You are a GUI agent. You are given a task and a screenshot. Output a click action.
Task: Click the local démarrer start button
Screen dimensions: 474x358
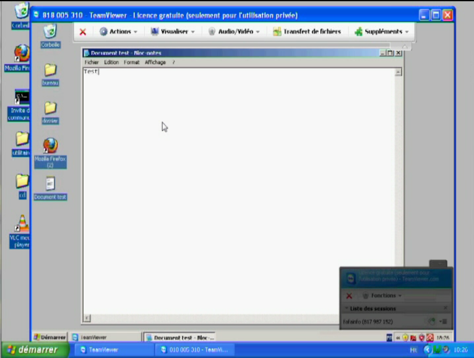(35, 350)
